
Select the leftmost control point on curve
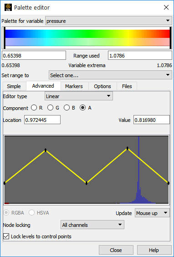[x=5, y=183]
